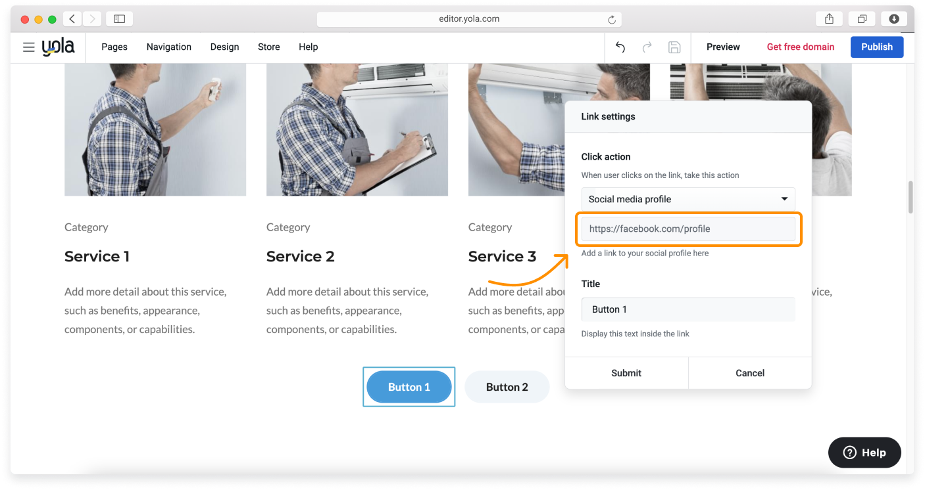Click Submit in Link settings

(x=626, y=373)
